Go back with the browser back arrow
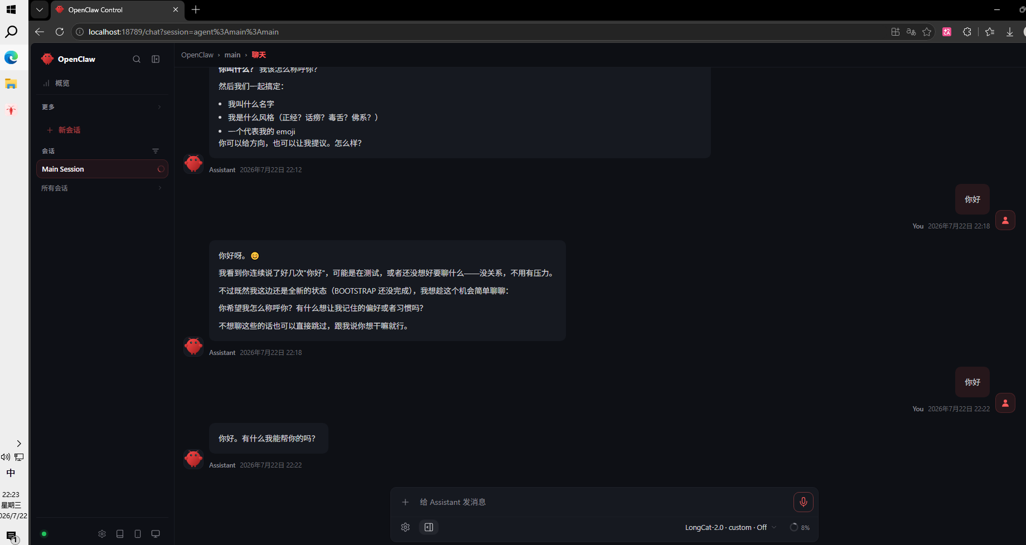This screenshot has height=545, width=1026. point(39,32)
